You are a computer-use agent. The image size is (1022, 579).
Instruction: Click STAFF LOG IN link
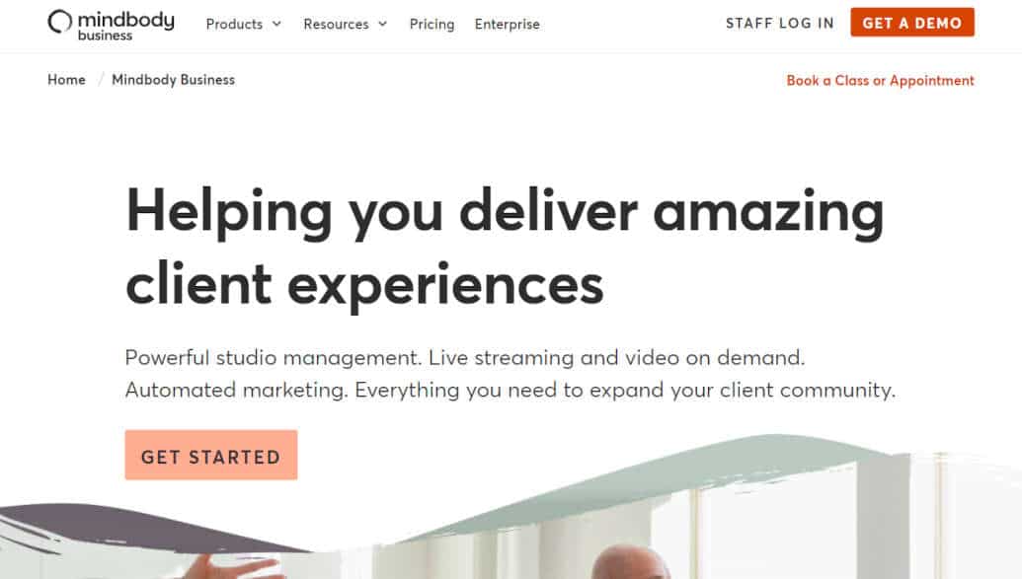779,24
